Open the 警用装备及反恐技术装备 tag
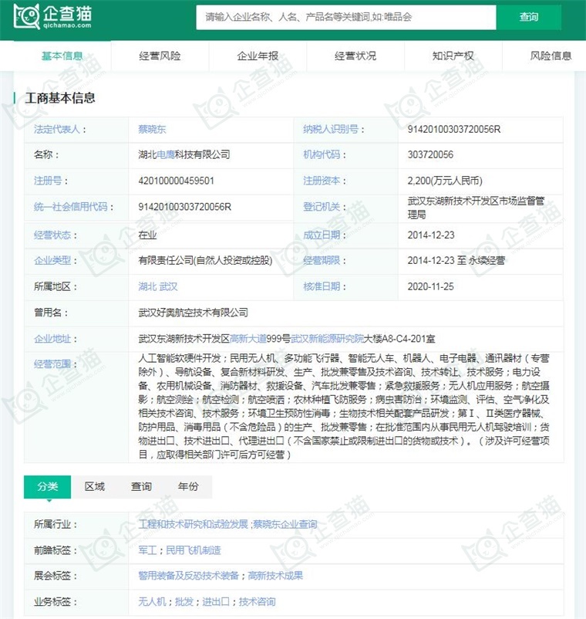The image size is (586, 619). coord(188,576)
